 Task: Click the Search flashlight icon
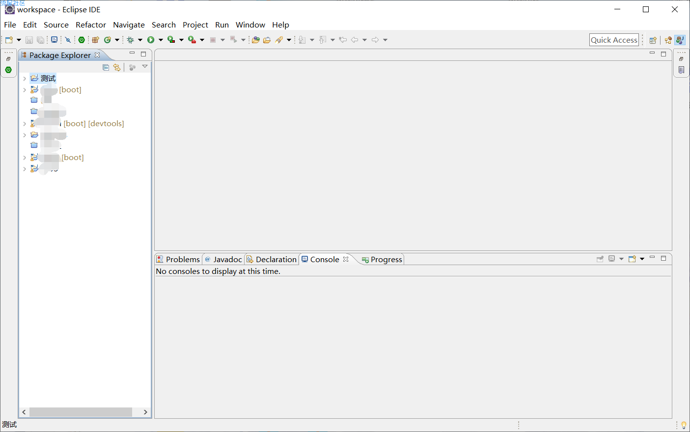click(279, 40)
